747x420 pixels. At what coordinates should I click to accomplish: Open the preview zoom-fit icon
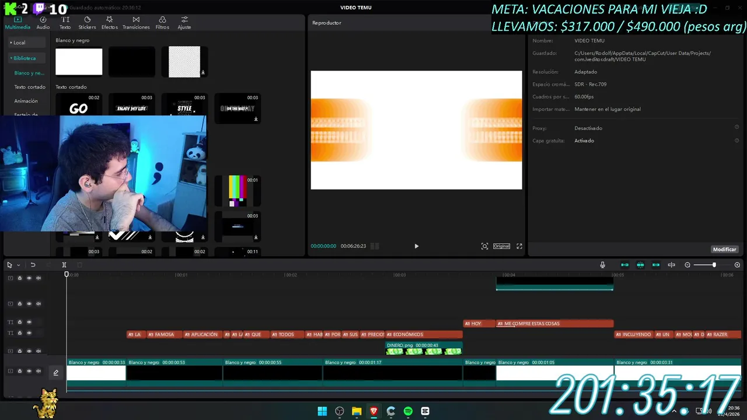484,246
